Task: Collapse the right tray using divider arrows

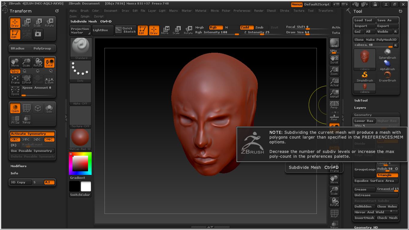Action: point(343,118)
